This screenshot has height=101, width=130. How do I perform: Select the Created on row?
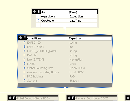pos(55,21)
